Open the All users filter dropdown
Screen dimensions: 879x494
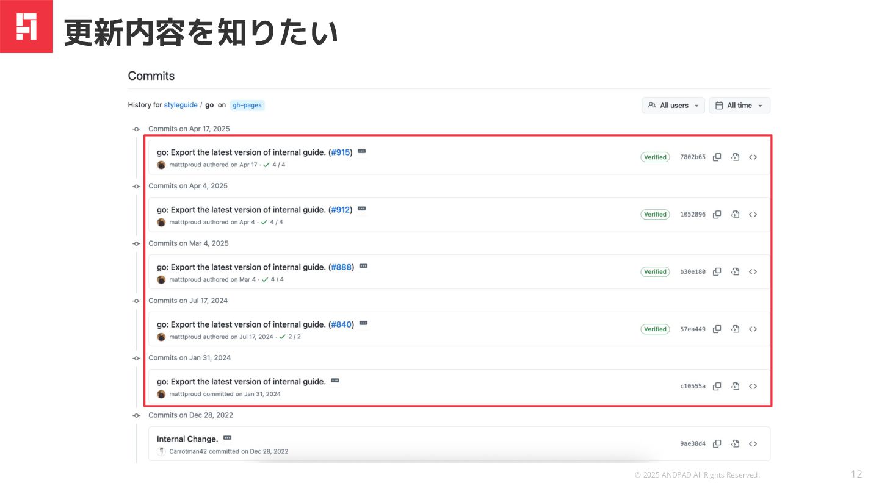[673, 106]
